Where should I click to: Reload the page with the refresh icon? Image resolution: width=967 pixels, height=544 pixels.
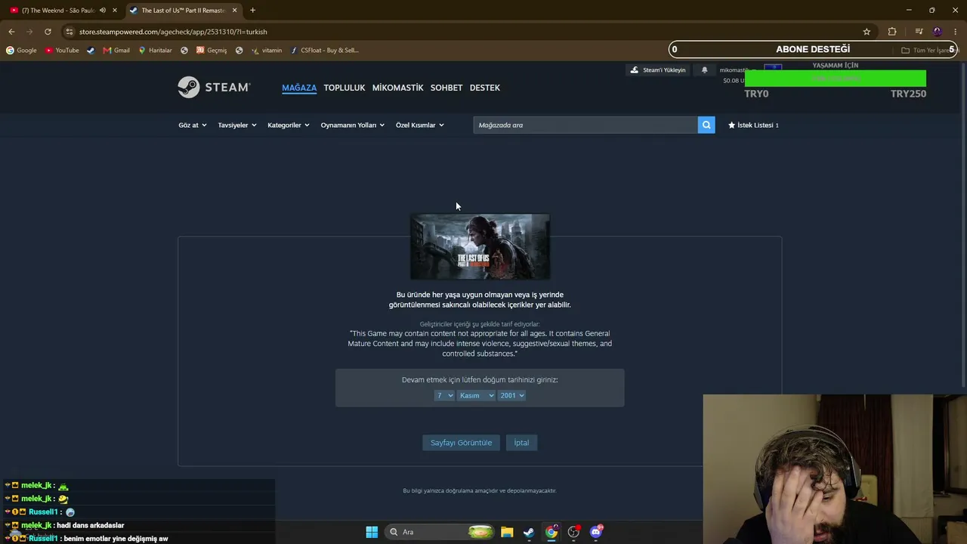pos(48,32)
